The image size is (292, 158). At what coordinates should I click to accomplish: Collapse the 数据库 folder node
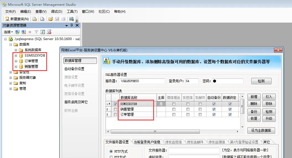click(x=11, y=44)
